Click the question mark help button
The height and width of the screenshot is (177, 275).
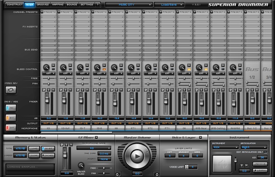(x=98, y=4)
